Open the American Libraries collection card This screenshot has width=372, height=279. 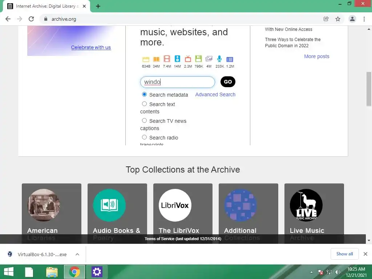click(52, 213)
